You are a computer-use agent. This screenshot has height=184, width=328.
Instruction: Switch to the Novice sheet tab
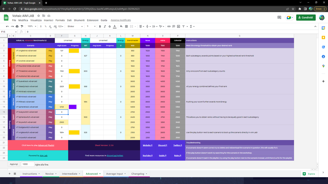(51, 174)
